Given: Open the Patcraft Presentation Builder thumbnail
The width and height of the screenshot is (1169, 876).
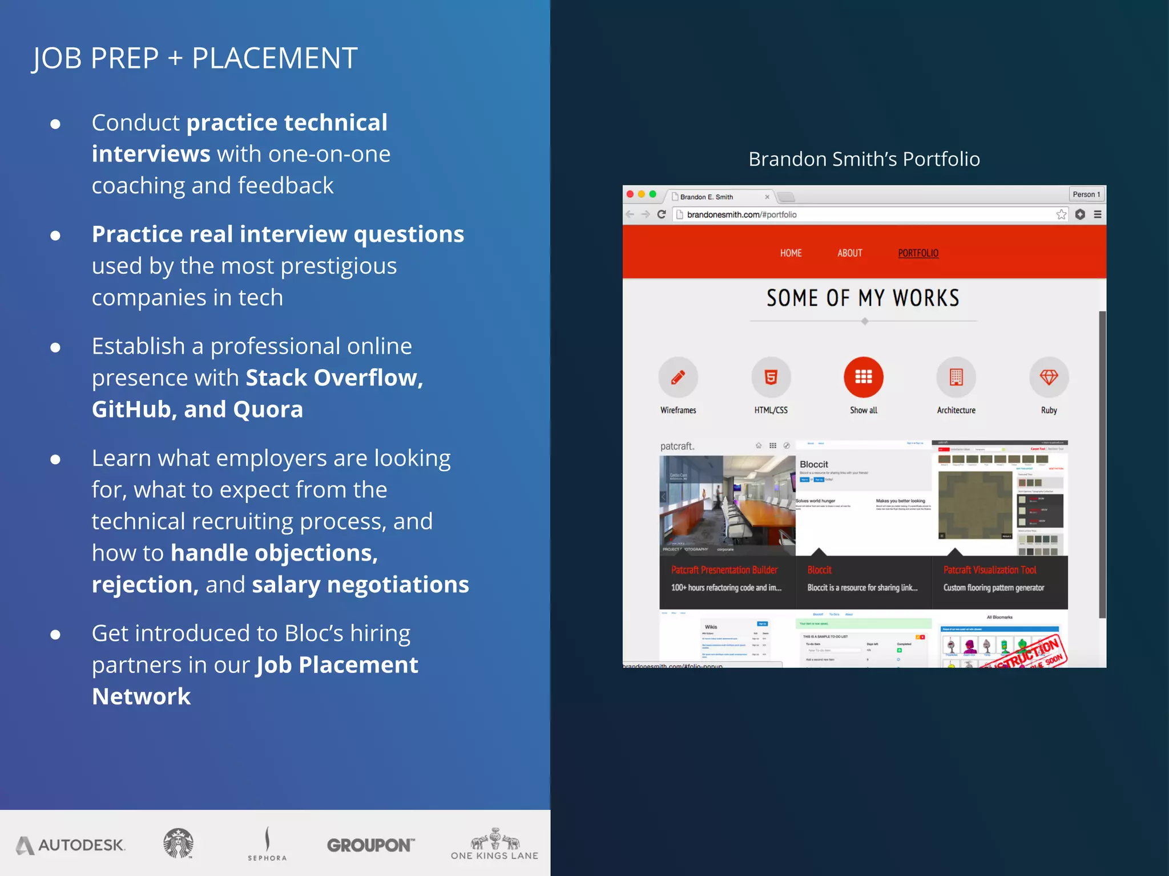Looking at the screenshot, I should tap(727, 498).
